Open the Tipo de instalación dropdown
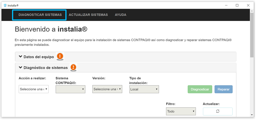This screenshot has height=122, width=258. [144, 89]
